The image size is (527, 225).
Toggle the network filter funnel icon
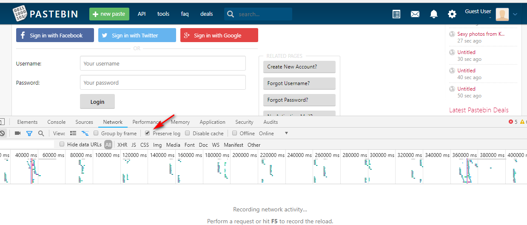click(29, 133)
